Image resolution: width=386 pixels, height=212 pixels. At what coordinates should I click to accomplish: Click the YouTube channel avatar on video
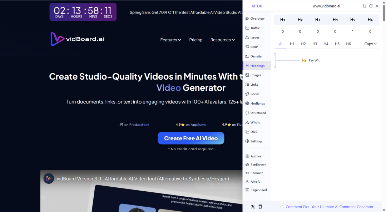pyautogui.click(x=49, y=178)
